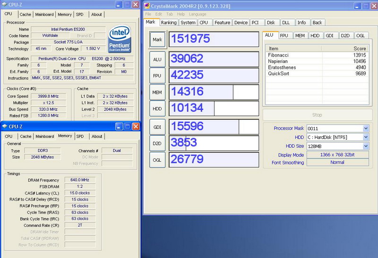This screenshot has width=378, height=258.
Task: Click the top CPU-Z title bar icon
Action: [5, 4]
